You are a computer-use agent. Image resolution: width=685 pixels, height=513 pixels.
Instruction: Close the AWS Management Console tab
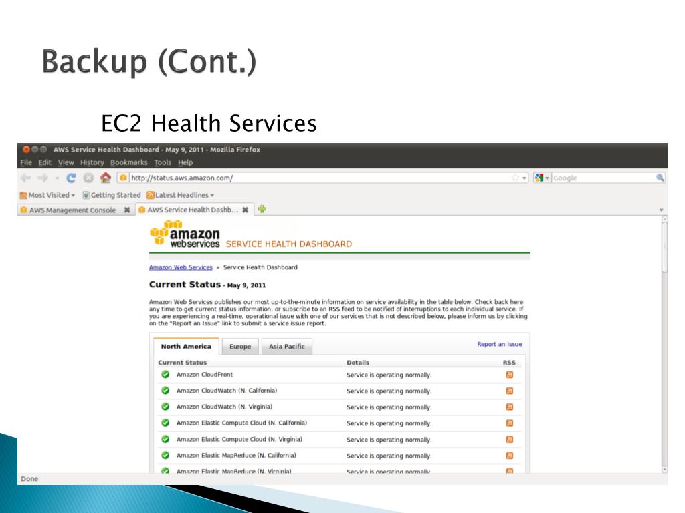pyautogui.click(x=126, y=210)
